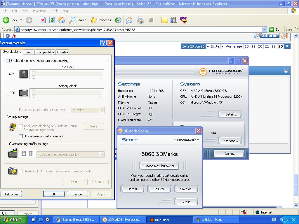The image size is (299, 224).
Task: Click the Go button beside the address bar
Action: (x=274, y=29)
